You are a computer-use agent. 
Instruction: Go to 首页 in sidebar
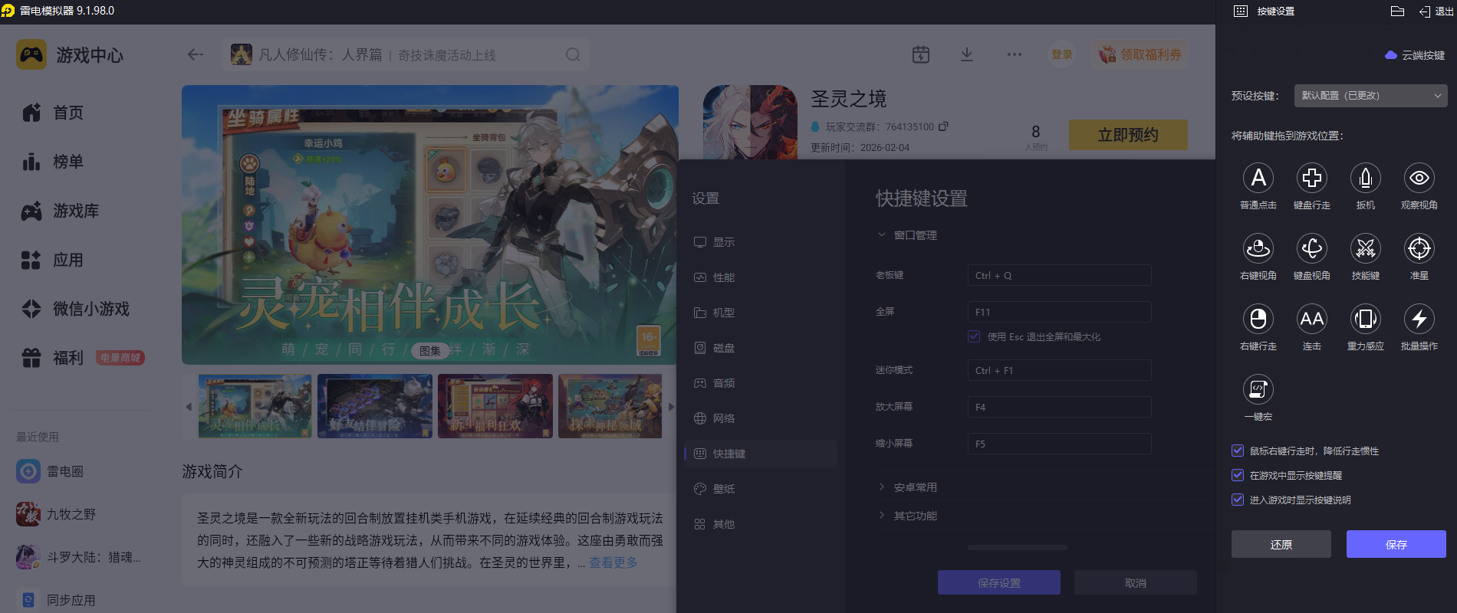(x=52, y=113)
